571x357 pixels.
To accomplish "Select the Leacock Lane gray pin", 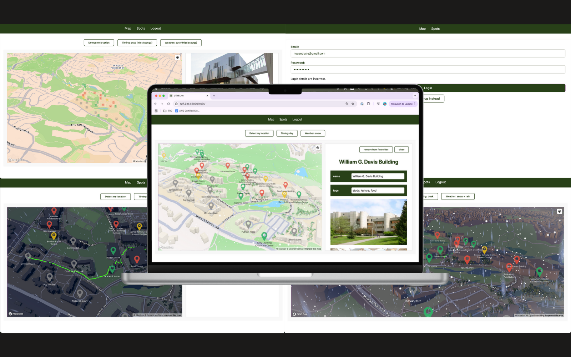I will click(294, 232).
